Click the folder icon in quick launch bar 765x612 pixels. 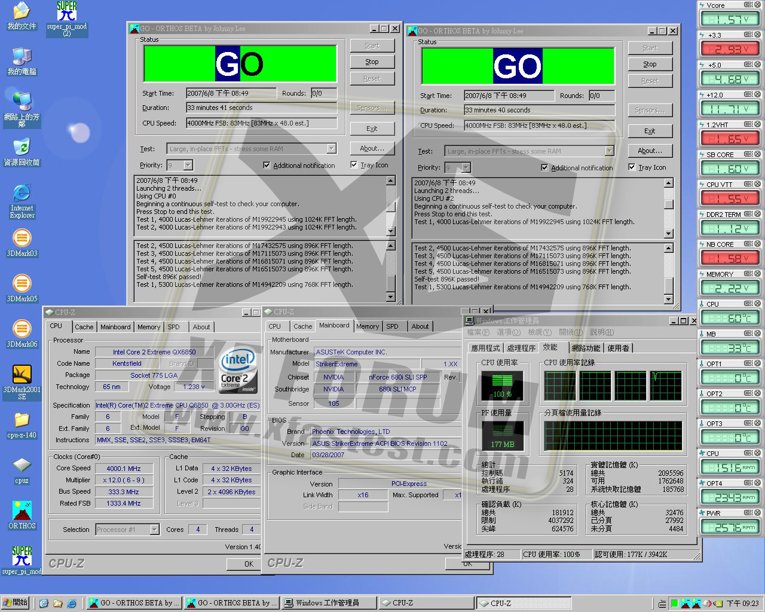click(x=57, y=603)
